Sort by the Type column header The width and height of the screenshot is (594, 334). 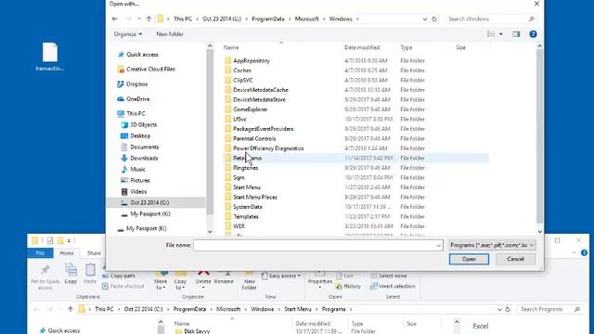407,47
